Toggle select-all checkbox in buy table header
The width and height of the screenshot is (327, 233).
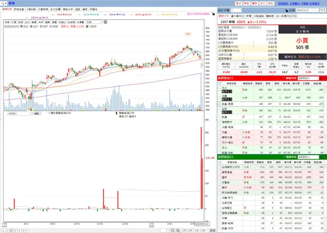point(219,83)
